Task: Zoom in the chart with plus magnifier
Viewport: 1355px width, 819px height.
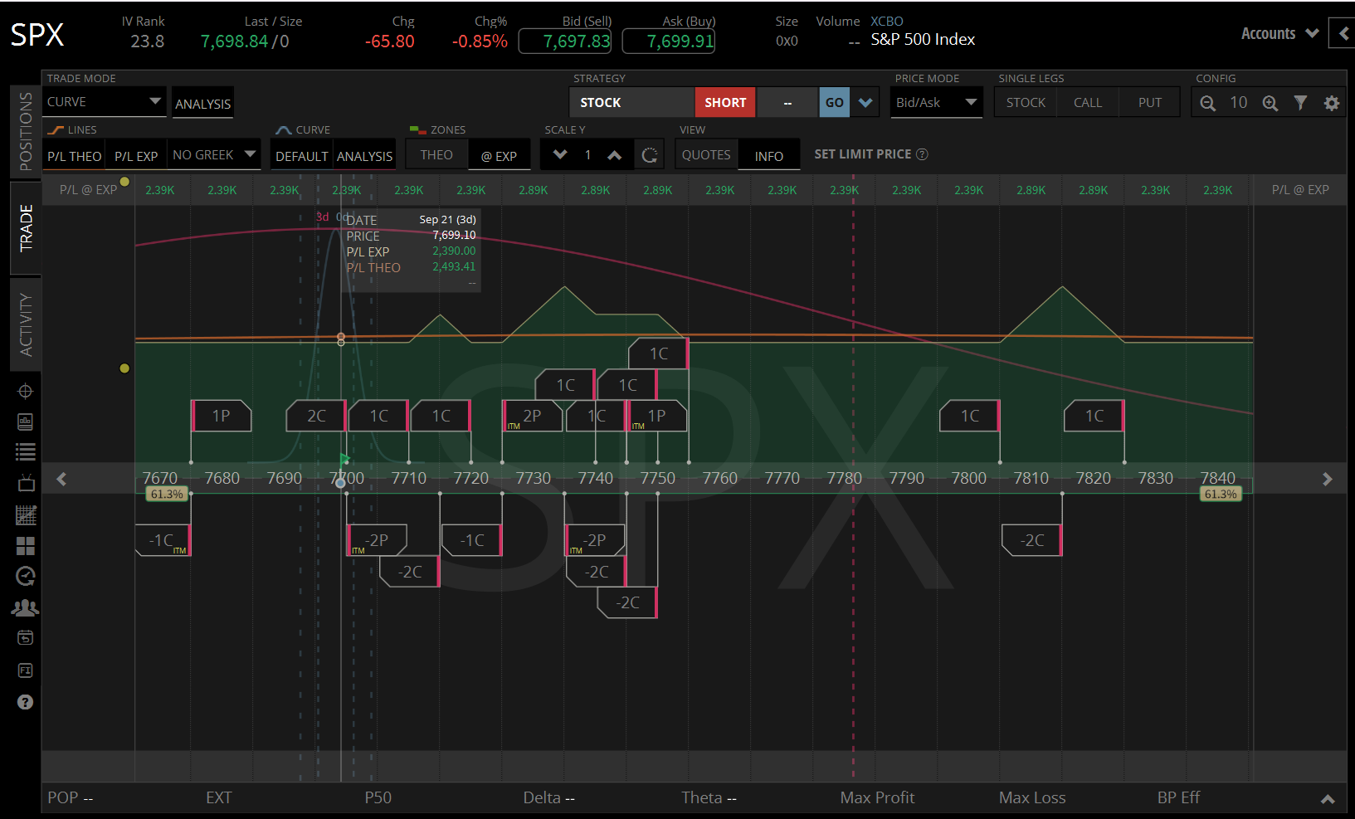Action: tap(1270, 103)
